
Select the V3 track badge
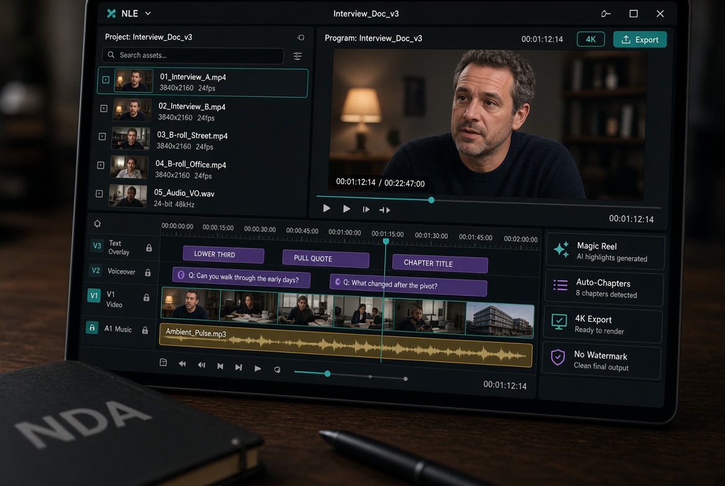pos(97,245)
